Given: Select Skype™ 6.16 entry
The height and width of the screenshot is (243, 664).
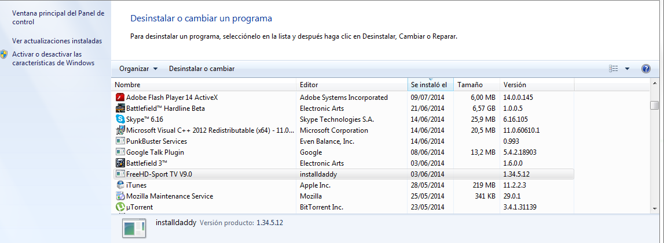Looking at the screenshot, I should point(144,119).
